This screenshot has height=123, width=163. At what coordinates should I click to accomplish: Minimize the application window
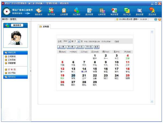click(x=152, y=3)
